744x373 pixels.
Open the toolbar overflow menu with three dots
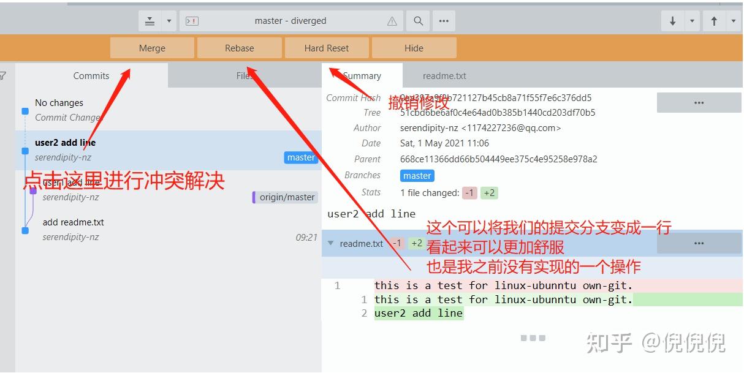pos(444,20)
